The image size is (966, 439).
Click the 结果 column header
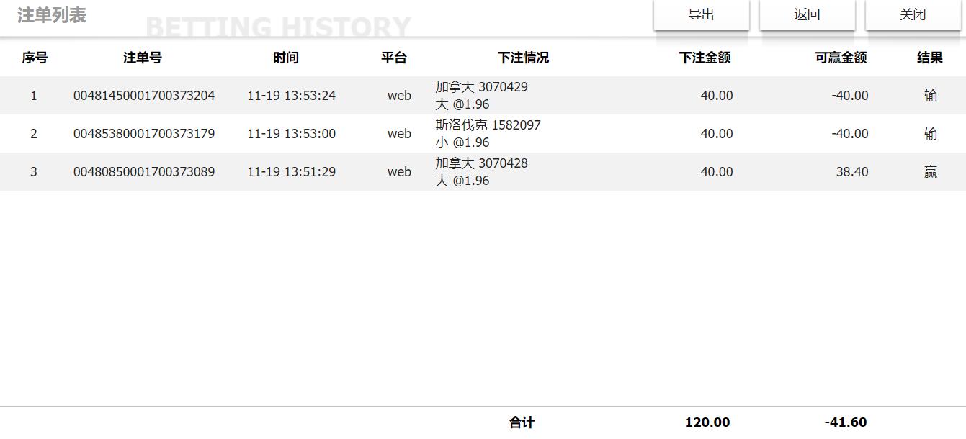(x=929, y=58)
